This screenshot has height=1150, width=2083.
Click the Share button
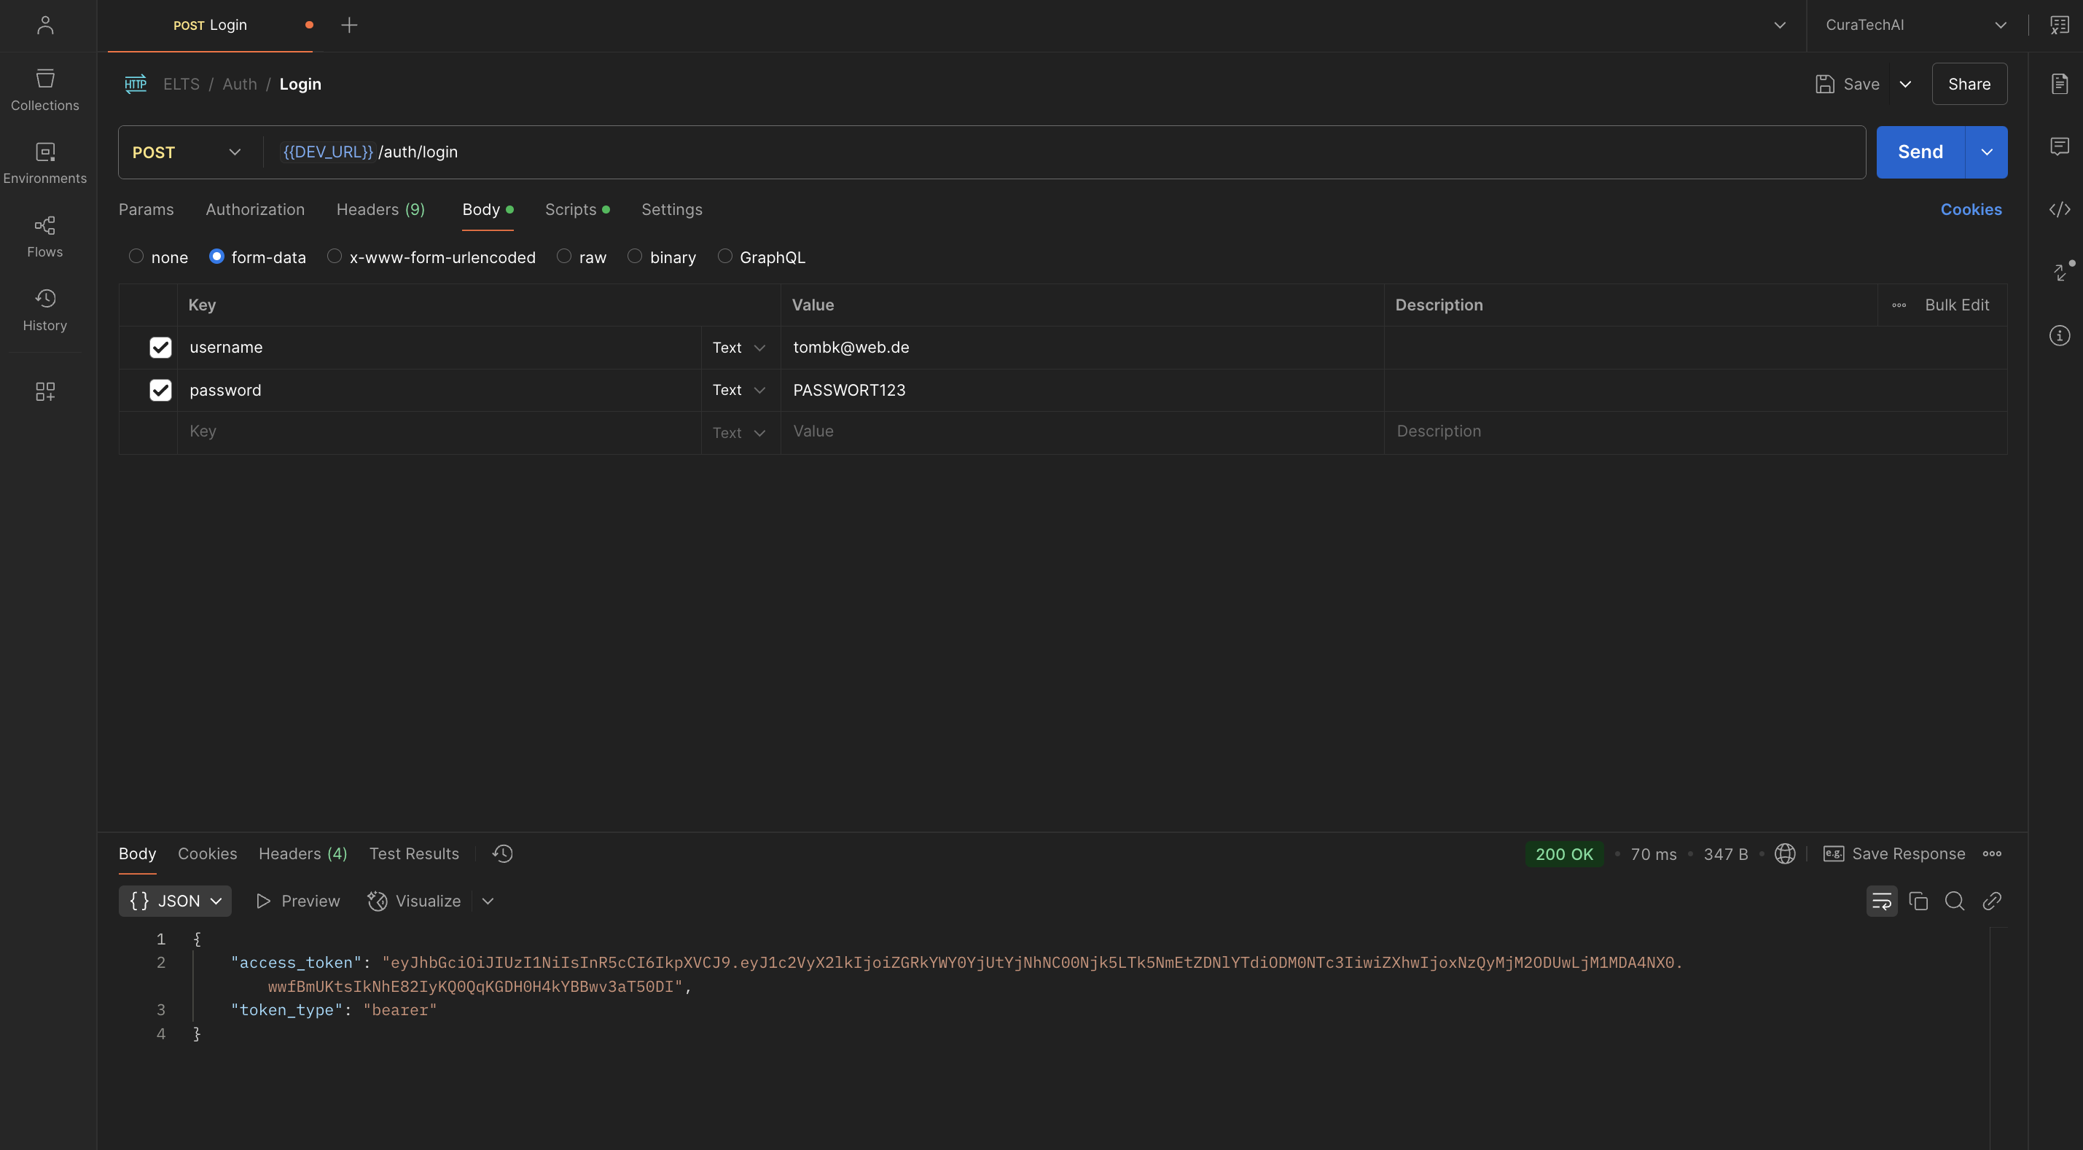[x=1969, y=84]
